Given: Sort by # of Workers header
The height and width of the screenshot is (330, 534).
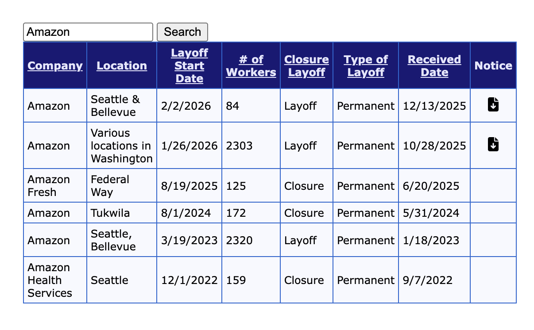Looking at the screenshot, I should pyautogui.click(x=251, y=66).
